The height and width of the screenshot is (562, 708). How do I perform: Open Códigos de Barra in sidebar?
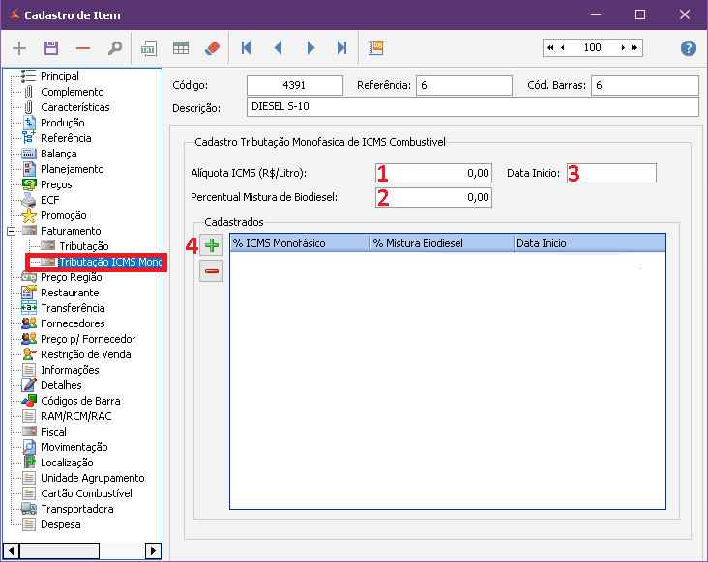[79, 401]
